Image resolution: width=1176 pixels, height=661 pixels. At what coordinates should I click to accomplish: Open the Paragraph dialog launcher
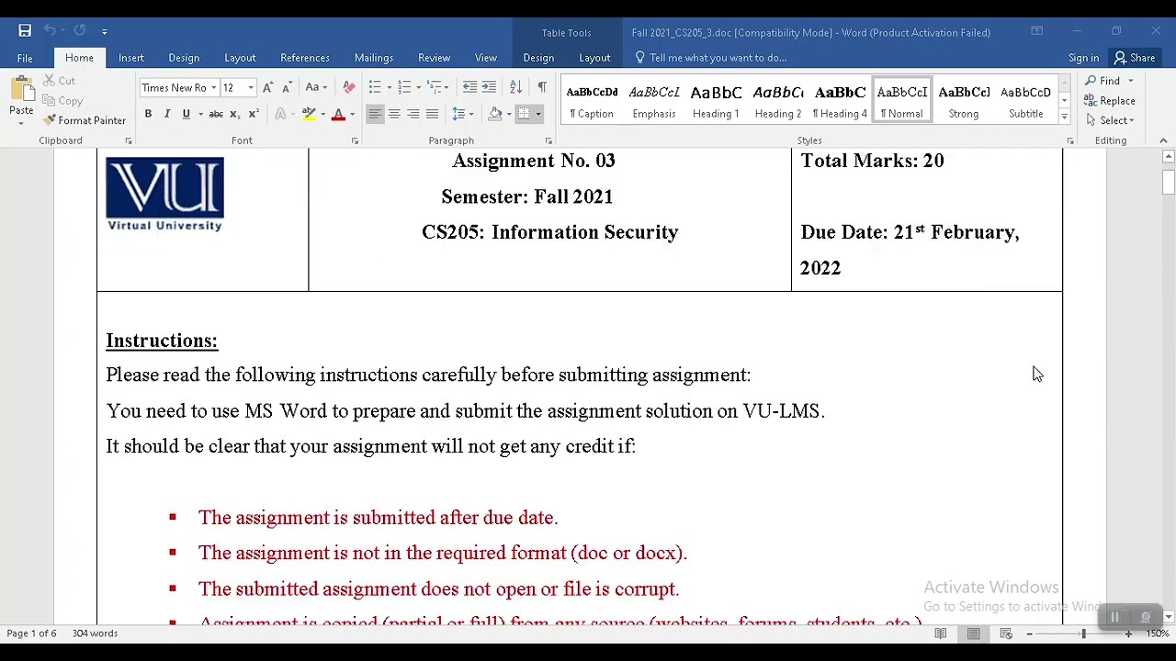[x=548, y=141]
